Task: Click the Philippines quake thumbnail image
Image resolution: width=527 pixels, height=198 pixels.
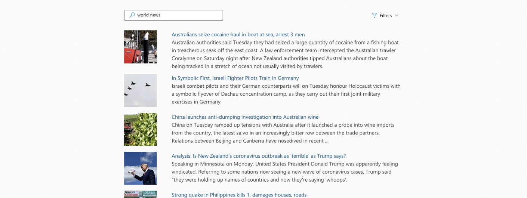Action: click(141, 195)
